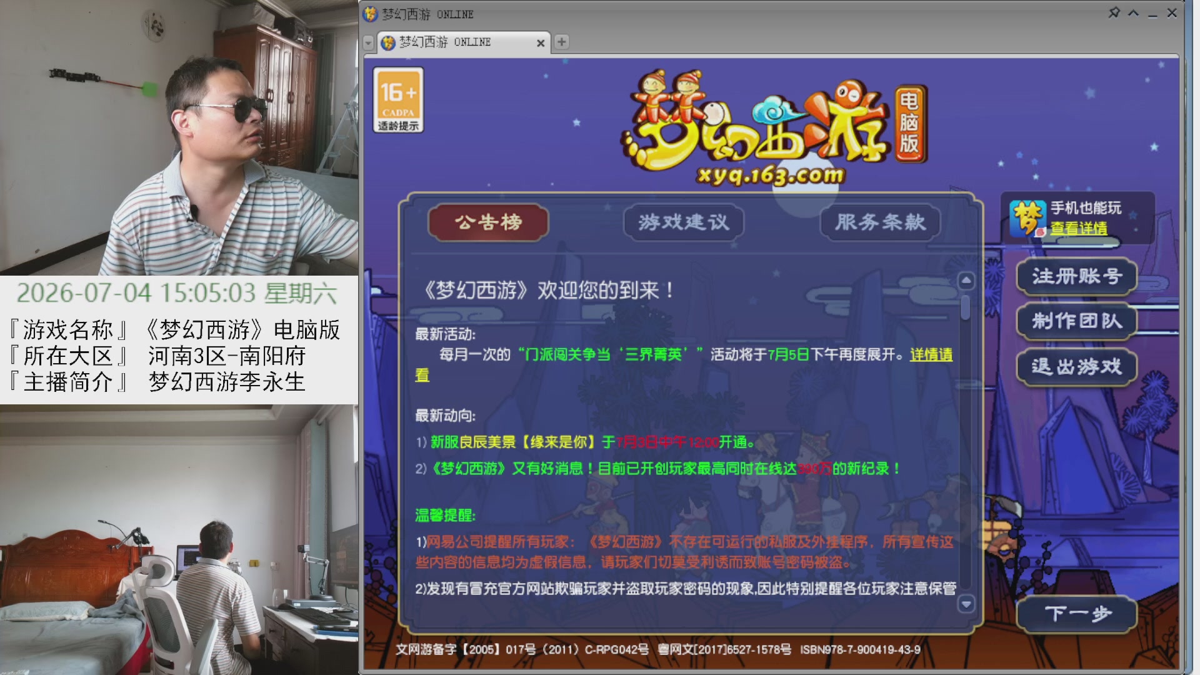Click the 文网游备字 license text at bottom
The height and width of the screenshot is (675, 1200).
tap(658, 650)
